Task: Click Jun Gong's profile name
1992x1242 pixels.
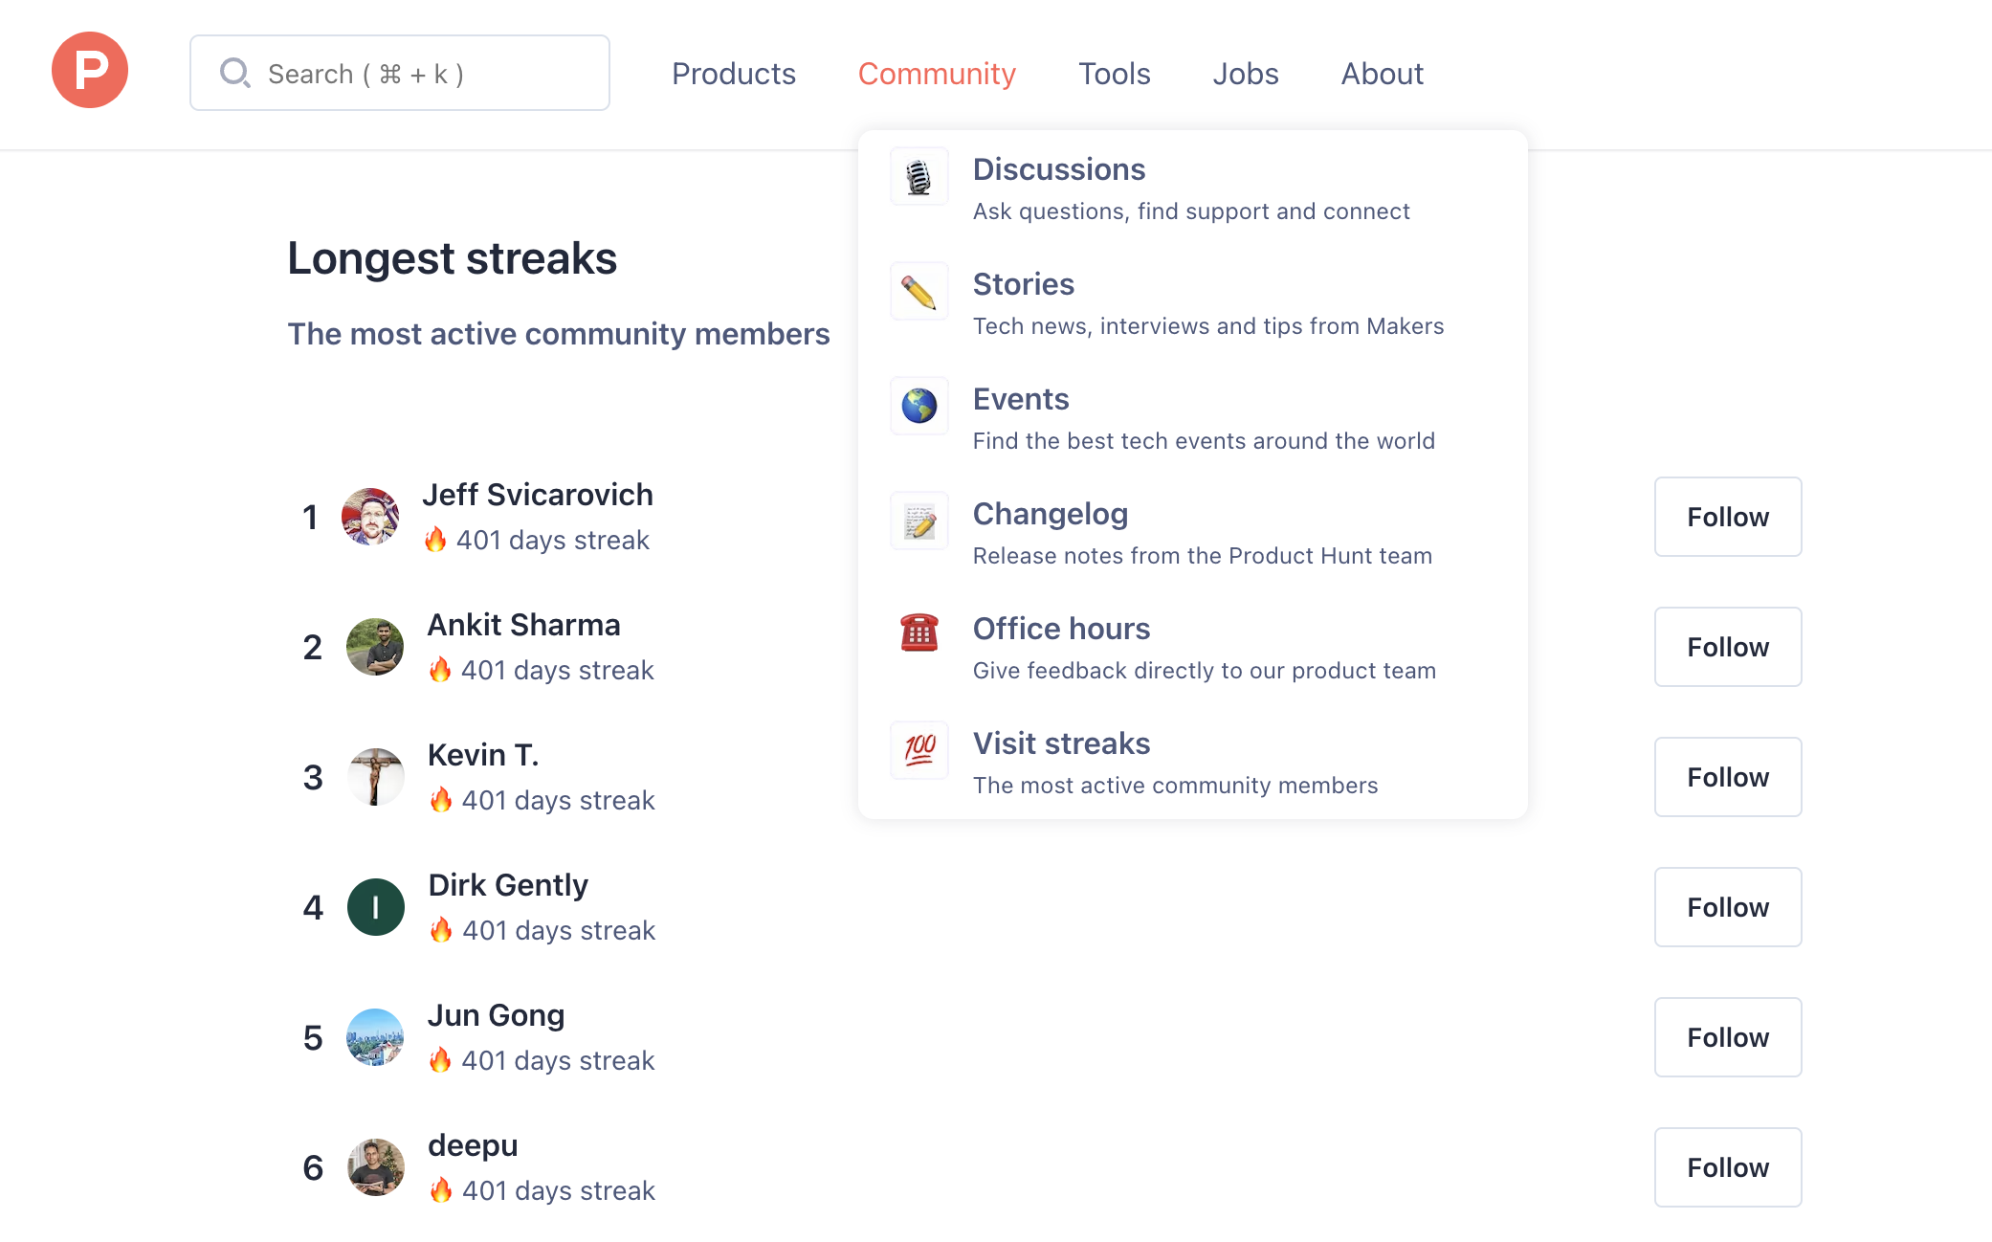Action: tap(496, 1014)
